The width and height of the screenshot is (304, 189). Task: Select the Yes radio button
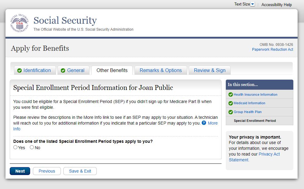tap(16, 147)
